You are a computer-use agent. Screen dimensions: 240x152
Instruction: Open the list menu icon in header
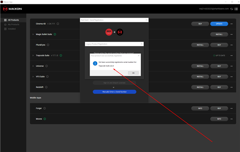pyautogui.click(x=236, y=9)
